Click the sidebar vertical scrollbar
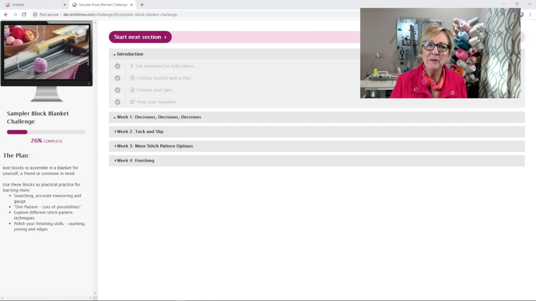The image size is (536, 301). [95, 158]
